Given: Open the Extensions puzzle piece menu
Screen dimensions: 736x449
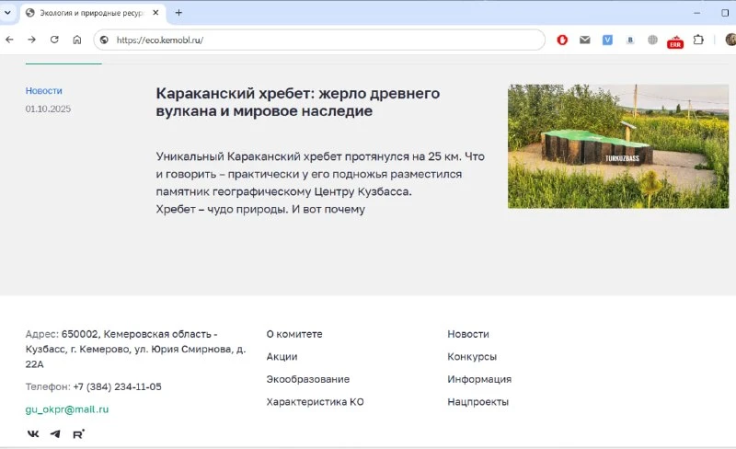Looking at the screenshot, I should point(698,40).
